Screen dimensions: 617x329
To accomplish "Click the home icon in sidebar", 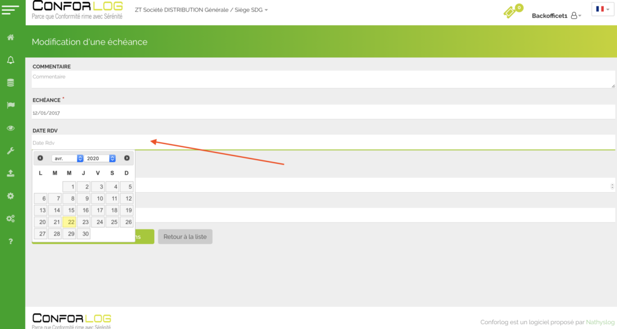I will 10,37.
